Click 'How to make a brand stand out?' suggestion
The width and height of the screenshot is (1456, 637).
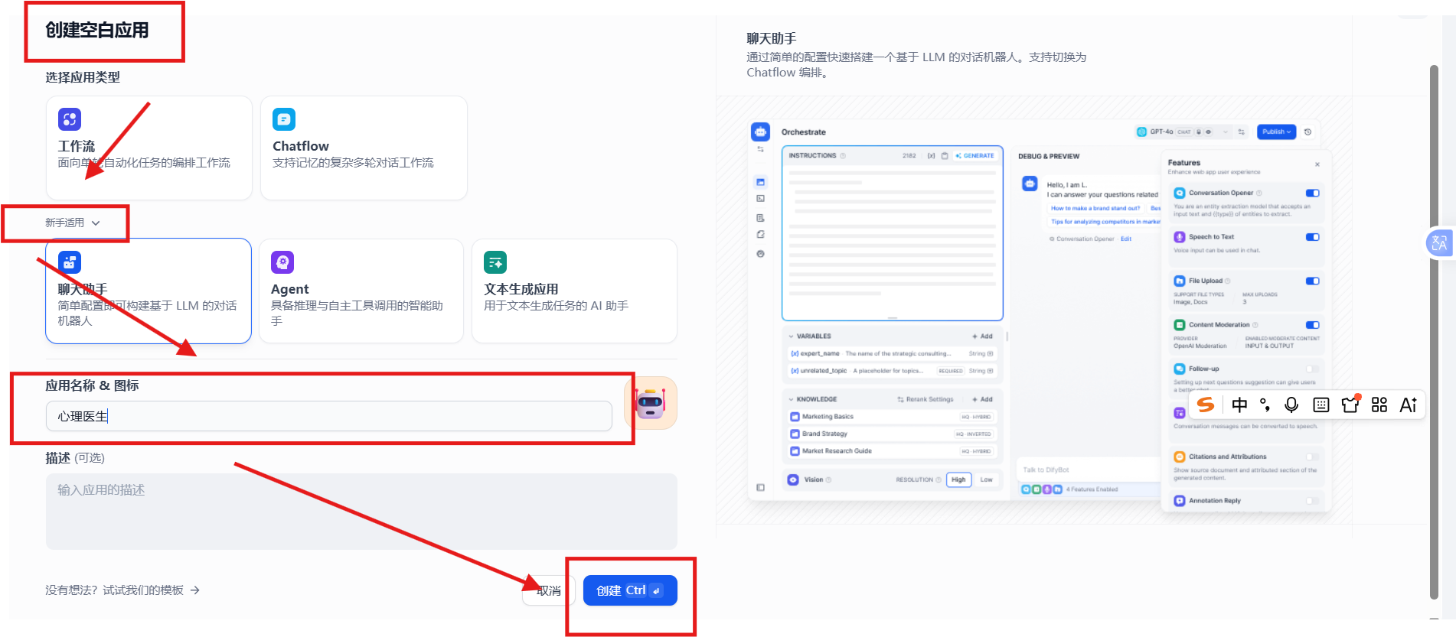pyautogui.click(x=1095, y=208)
